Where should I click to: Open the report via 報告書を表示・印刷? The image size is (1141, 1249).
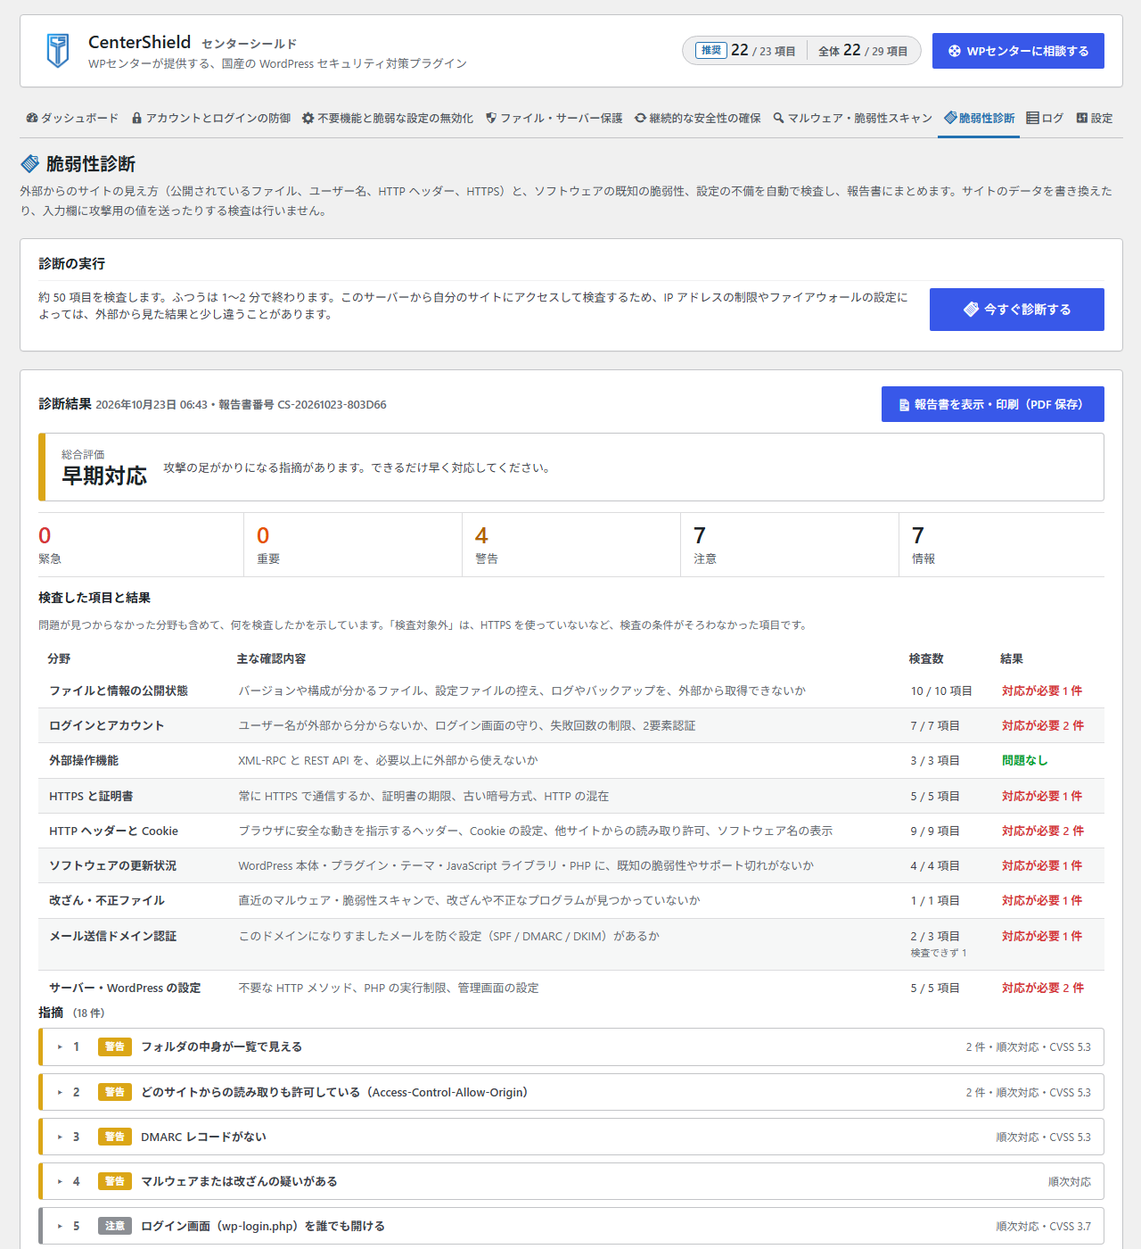tap(993, 404)
